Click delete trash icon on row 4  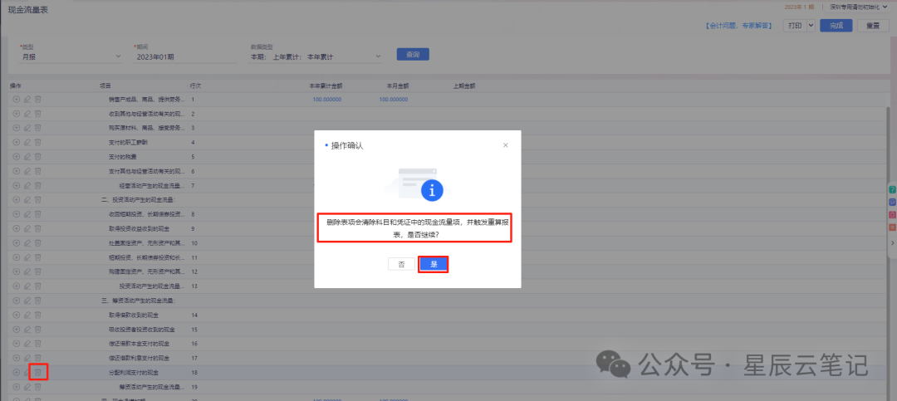(x=37, y=142)
